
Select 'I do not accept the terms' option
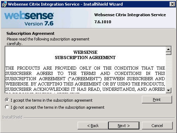pos(7,107)
